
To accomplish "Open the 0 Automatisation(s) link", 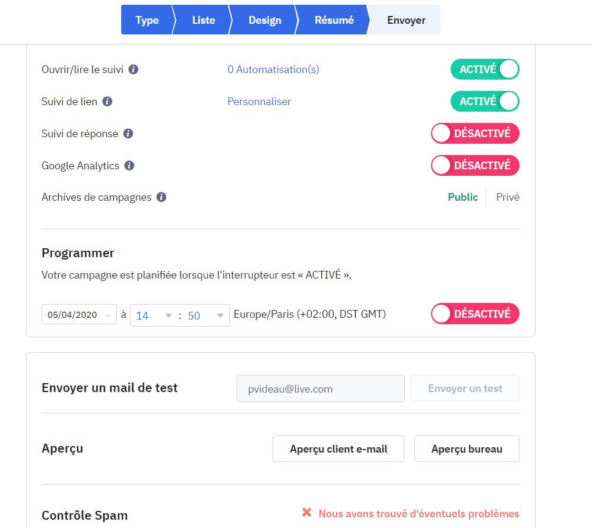I will 273,69.
